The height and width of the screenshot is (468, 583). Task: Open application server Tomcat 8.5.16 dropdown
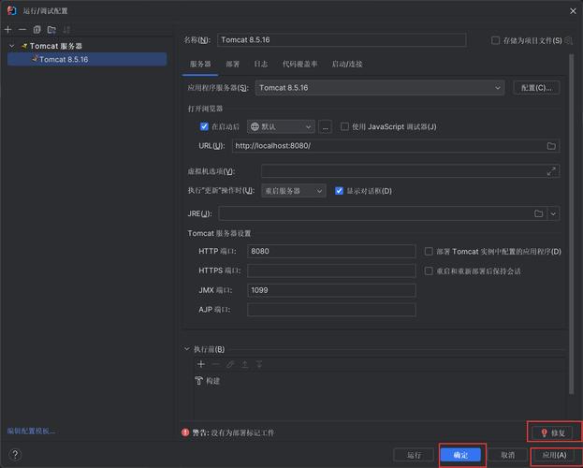click(380, 88)
